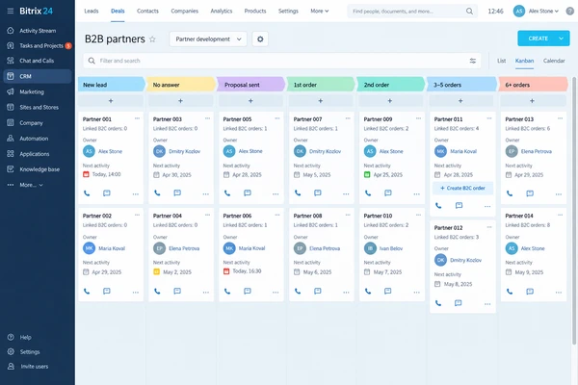Open owner Dmitry Kozlov on Partner 003
The width and height of the screenshot is (578, 385).
[x=184, y=151]
